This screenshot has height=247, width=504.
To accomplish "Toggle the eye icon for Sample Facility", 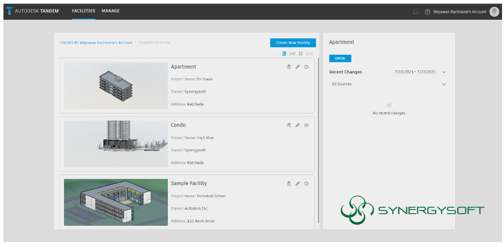I will (x=306, y=183).
